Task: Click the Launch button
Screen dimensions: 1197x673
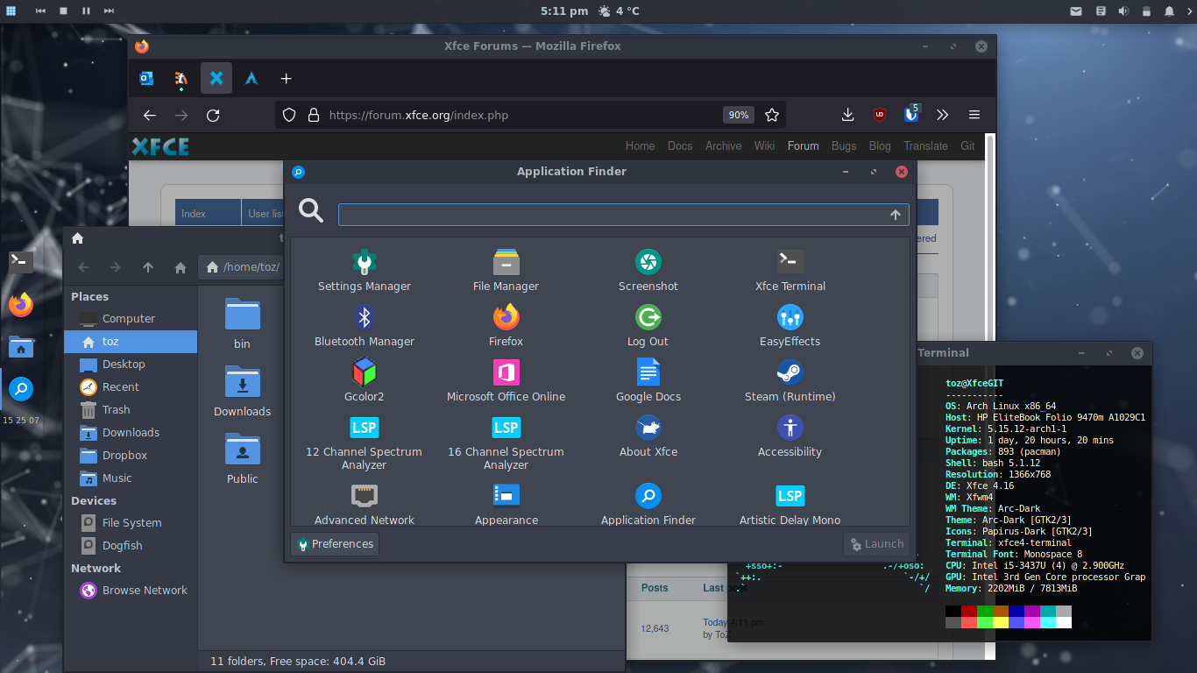Action: (x=876, y=544)
